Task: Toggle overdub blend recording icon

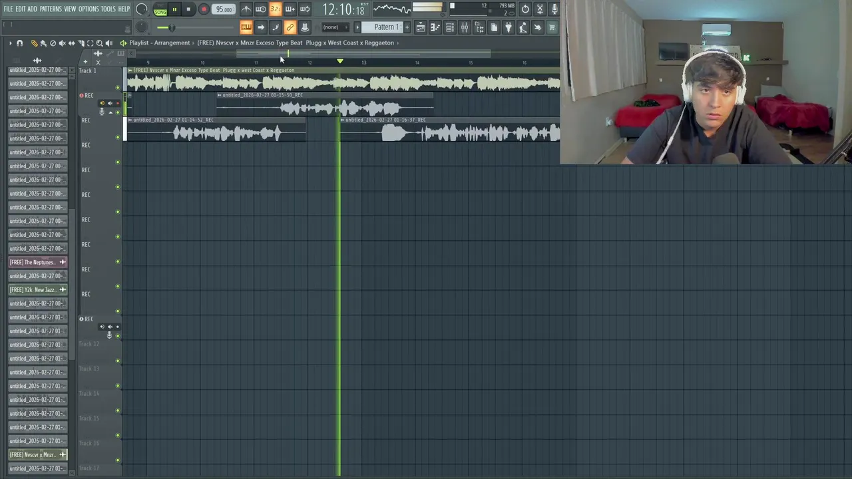Action: (x=290, y=9)
